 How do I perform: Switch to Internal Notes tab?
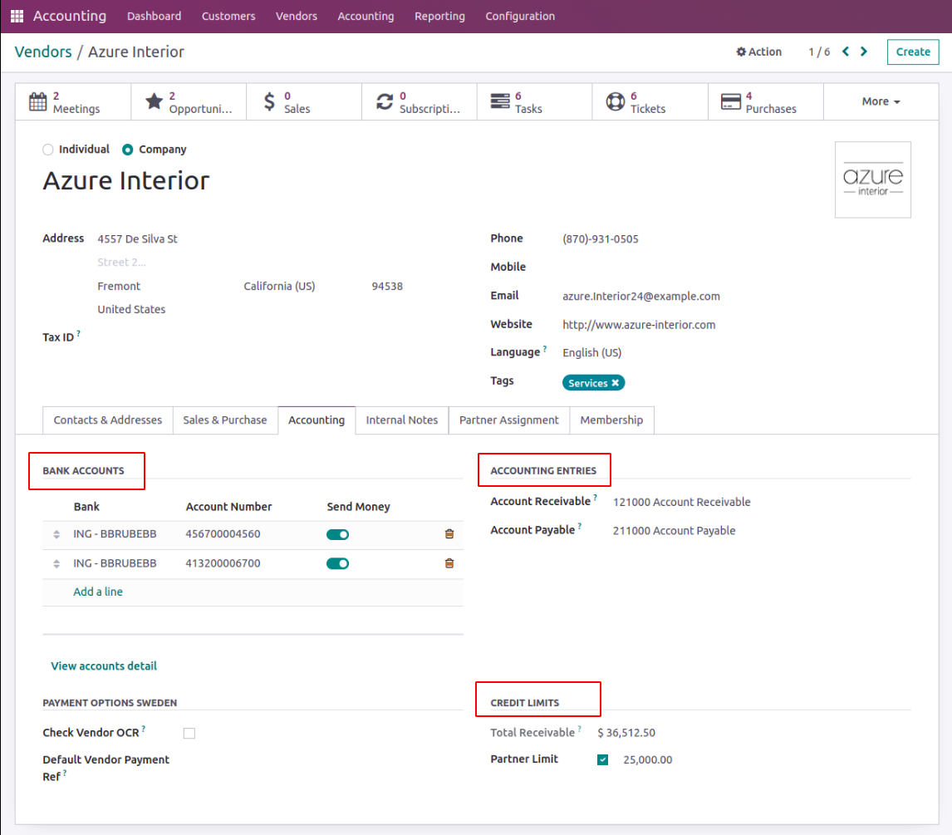(x=401, y=420)
